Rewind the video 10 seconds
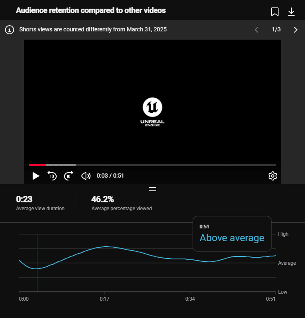This screenshot has width=305, height=318. point(52,176)
